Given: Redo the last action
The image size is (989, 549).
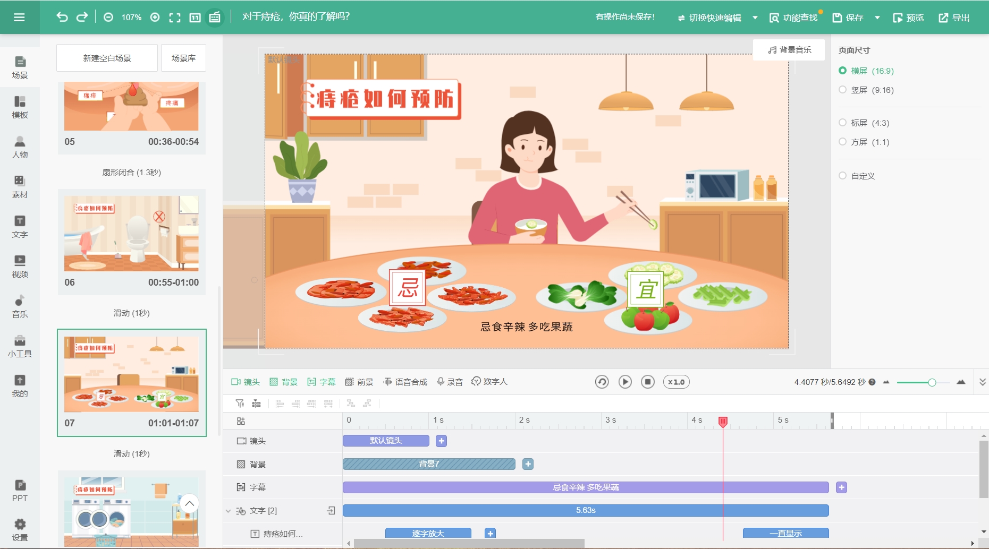Looking at the screenshot, I should tap(82, 17).
